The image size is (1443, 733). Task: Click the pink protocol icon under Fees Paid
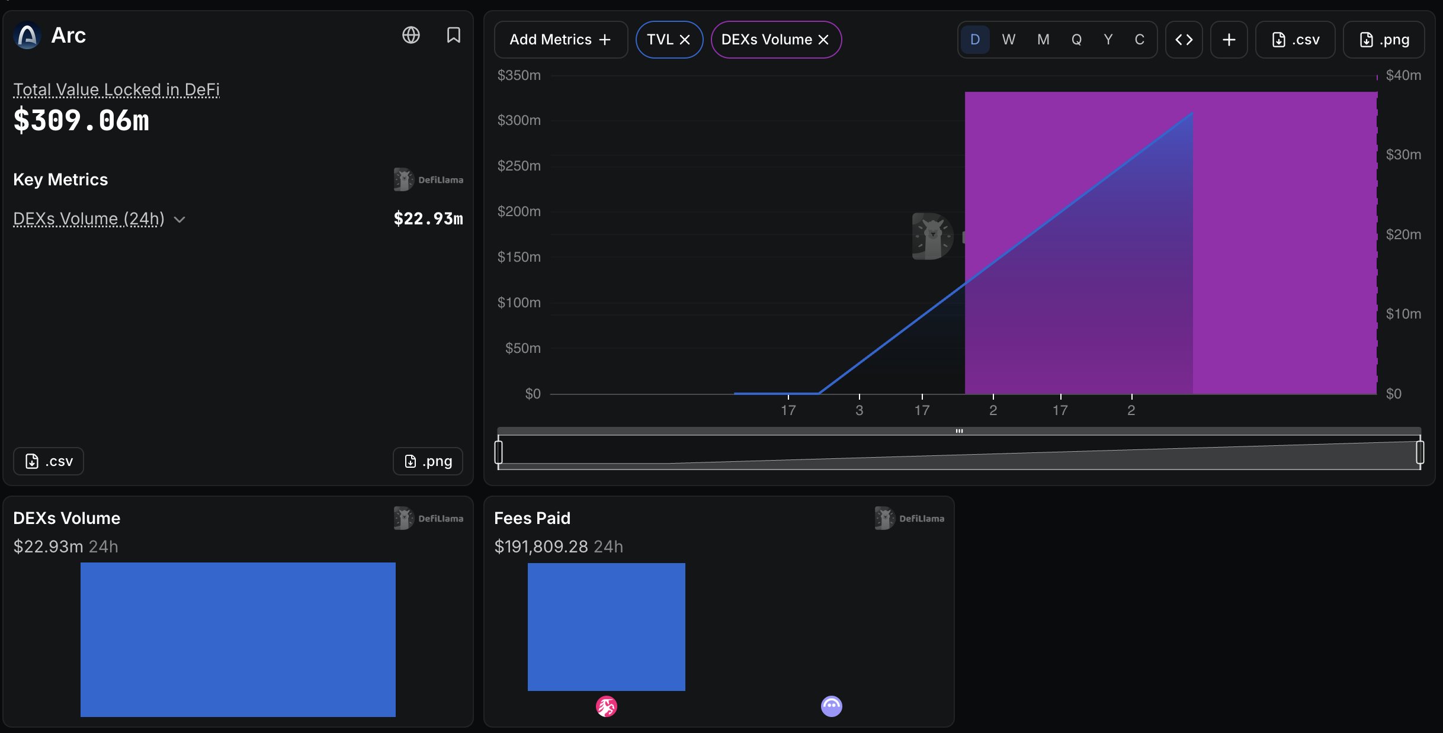[607, 706]
